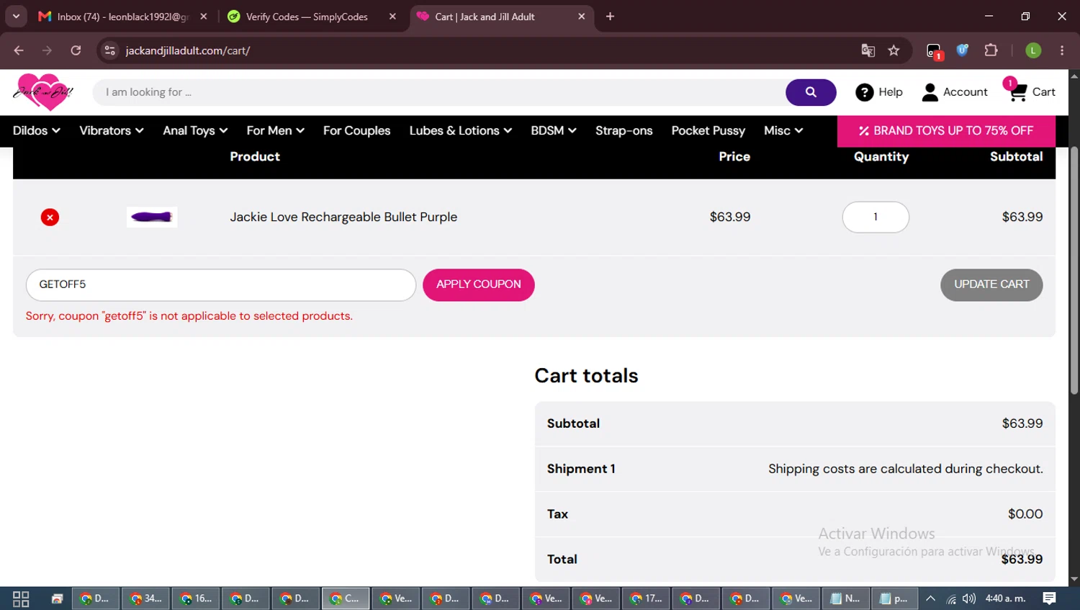Open Windows Task View button
This screenshot has height=610, width=1080.
click(x=21, y=598)
